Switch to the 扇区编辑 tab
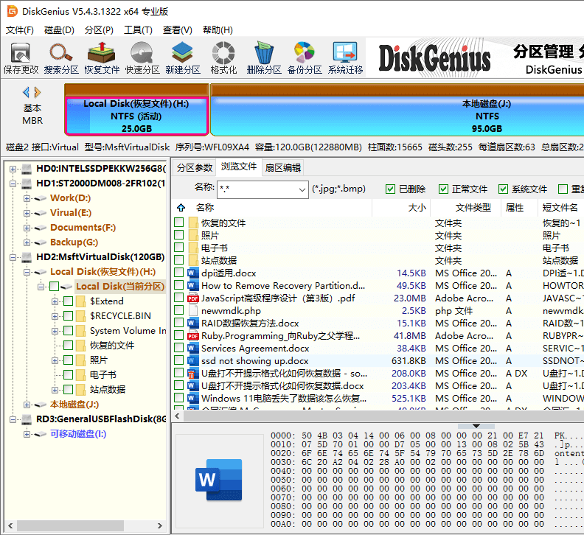Viewport: 584px width, 535px height. (x=283, y=167)
